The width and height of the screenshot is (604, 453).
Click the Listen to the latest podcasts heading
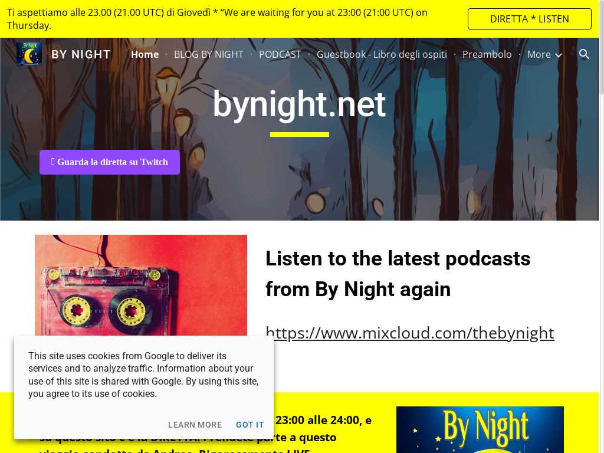[398, 274]
